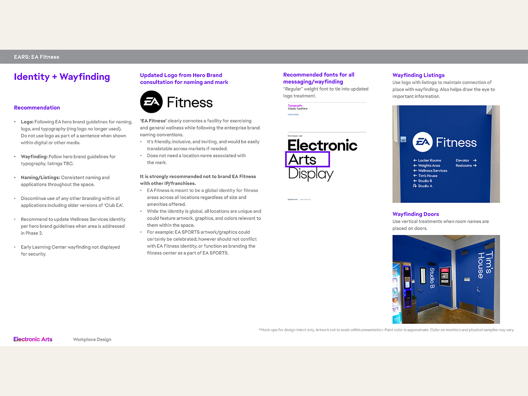Click the right arrow after Elevator

click(x=475, y=161)
